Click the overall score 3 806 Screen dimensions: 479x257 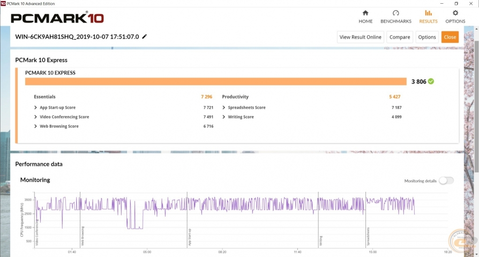tap(418, 81)
